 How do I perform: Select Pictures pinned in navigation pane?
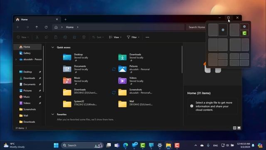pyautogui.click(x=27, y=91)
